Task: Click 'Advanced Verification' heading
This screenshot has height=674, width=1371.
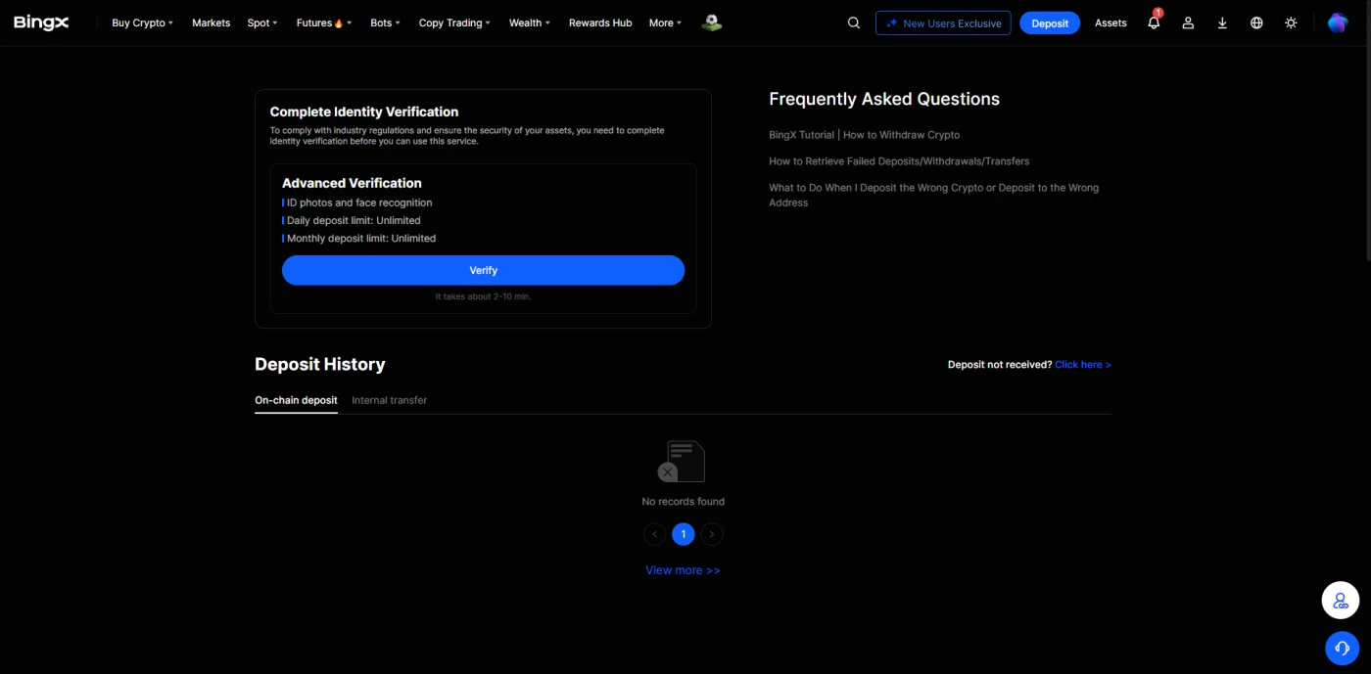Action: point(352,183)
